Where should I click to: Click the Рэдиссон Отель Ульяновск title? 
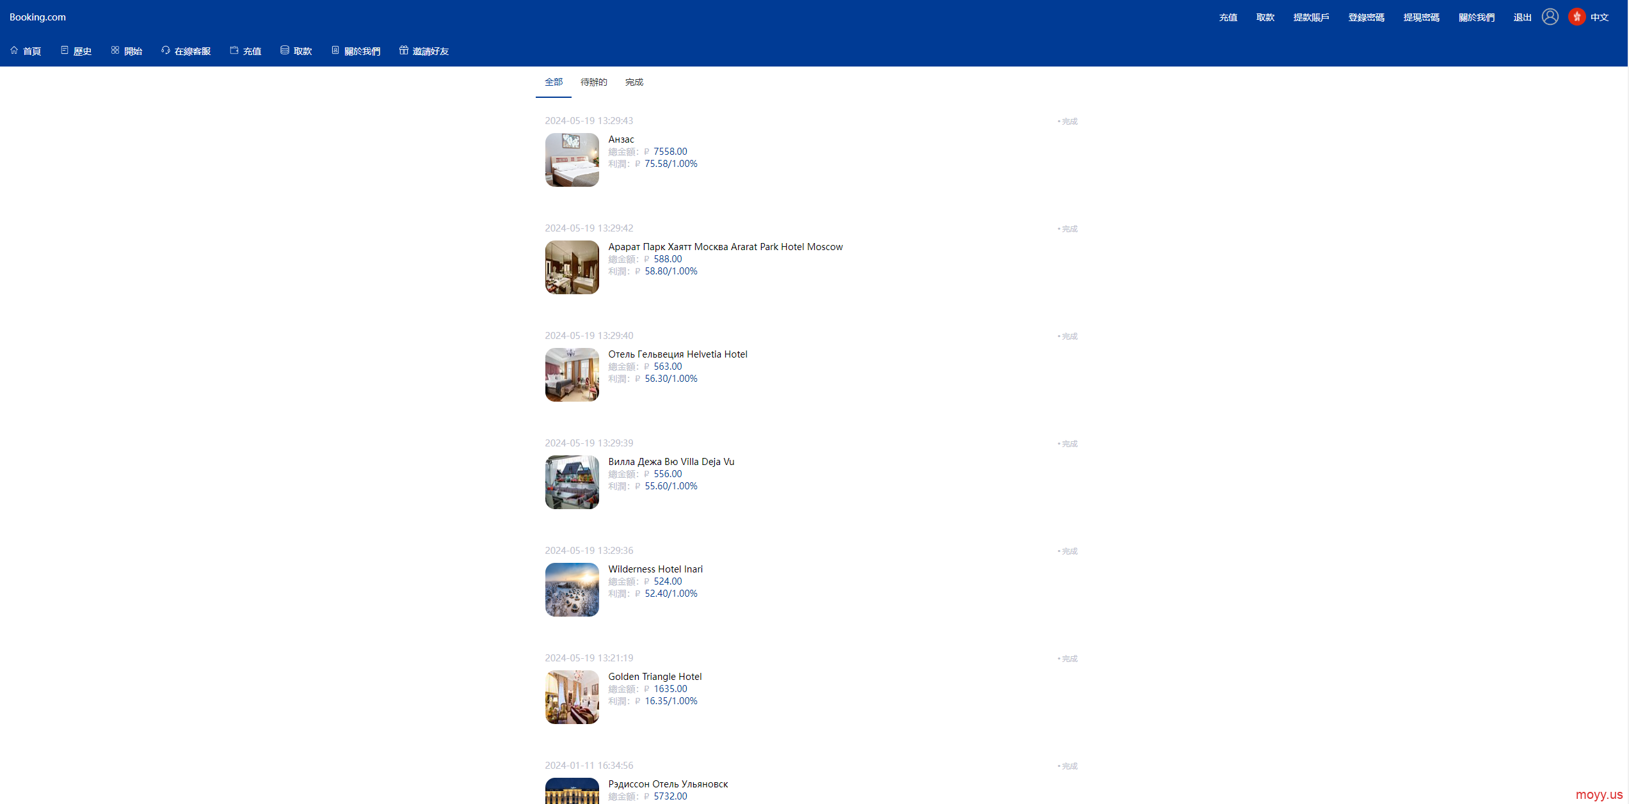tap(668, 784)
